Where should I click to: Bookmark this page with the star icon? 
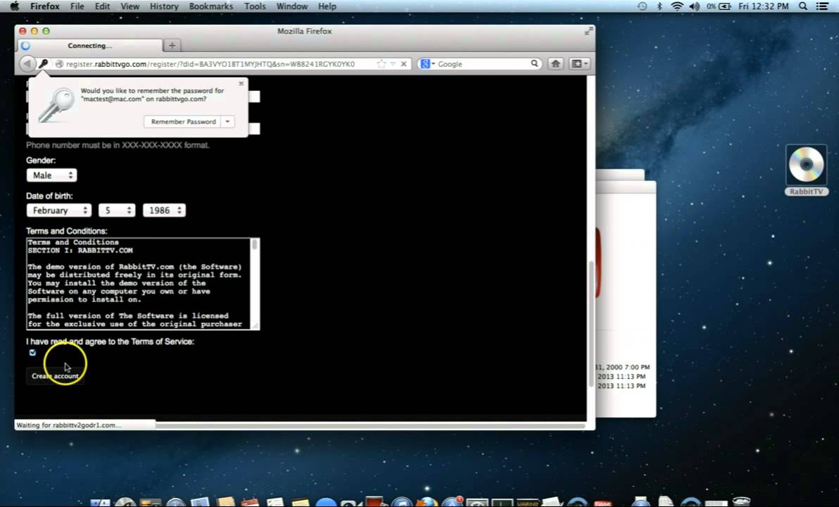(381, 63)
